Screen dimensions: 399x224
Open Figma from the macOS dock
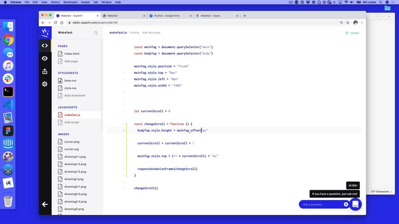click(x=8, y=131)
